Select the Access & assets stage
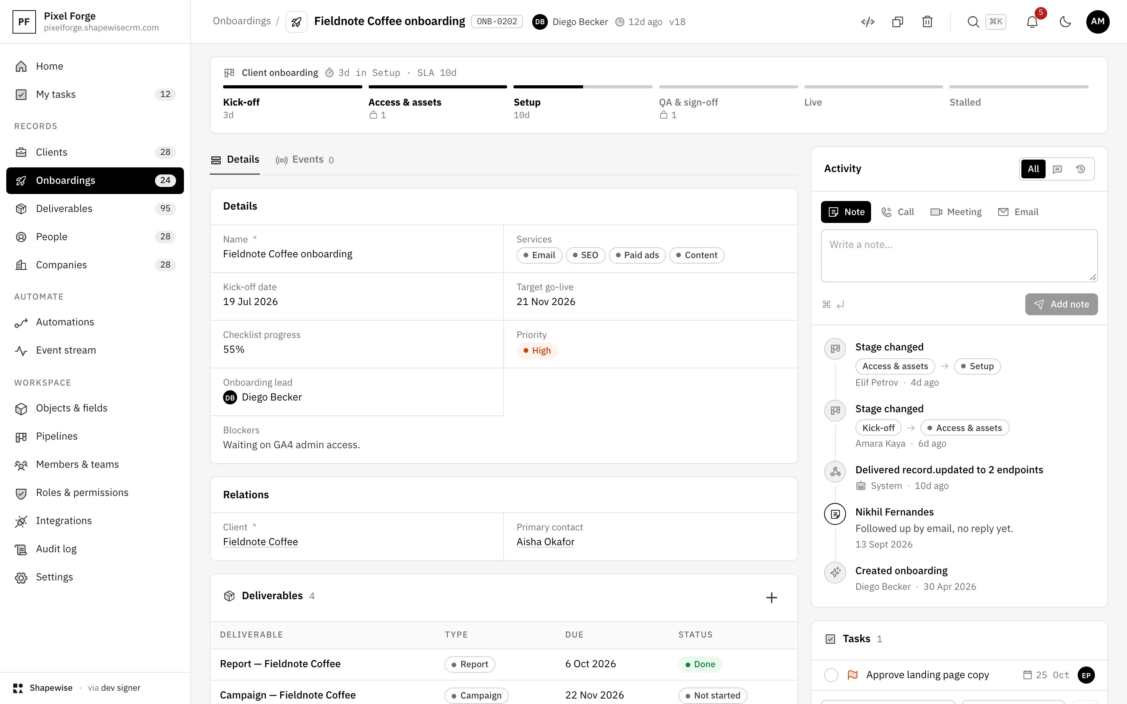This screenshot has width=1127, height=704. click(438, 103)
